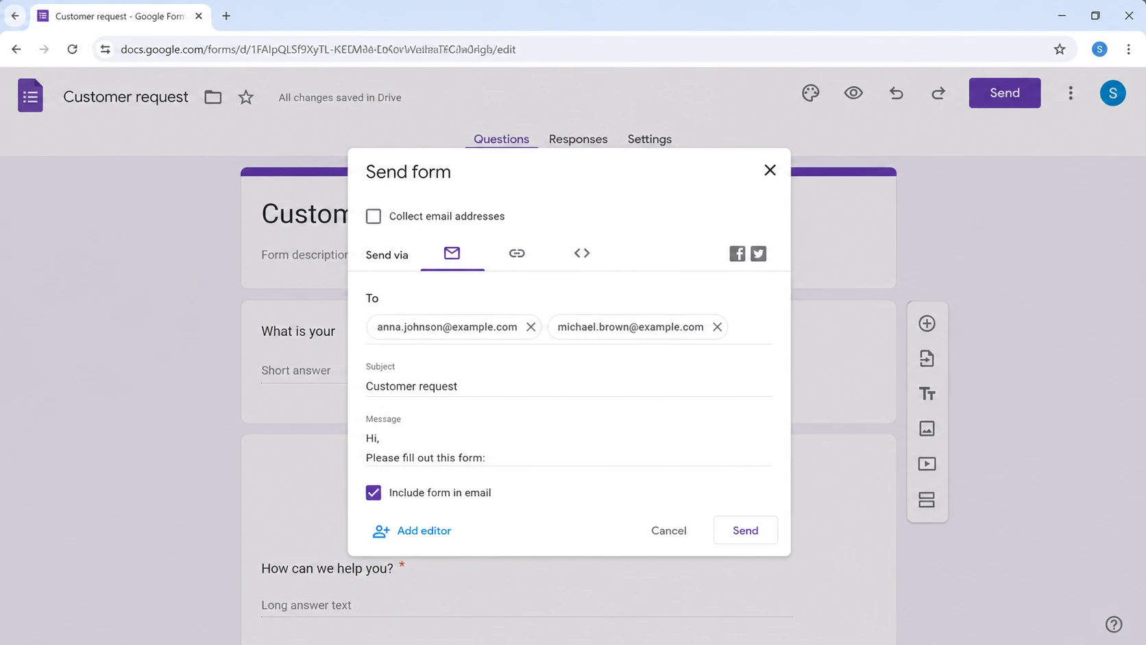Open the form's three-dot More menu

pyautogui.click(x=1071, y=93)
